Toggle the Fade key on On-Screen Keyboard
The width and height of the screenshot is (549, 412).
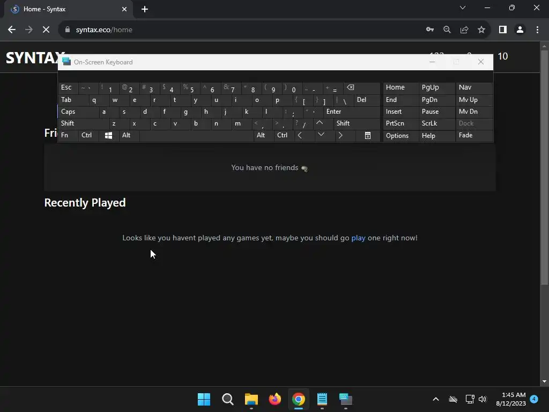pos(474,136)
